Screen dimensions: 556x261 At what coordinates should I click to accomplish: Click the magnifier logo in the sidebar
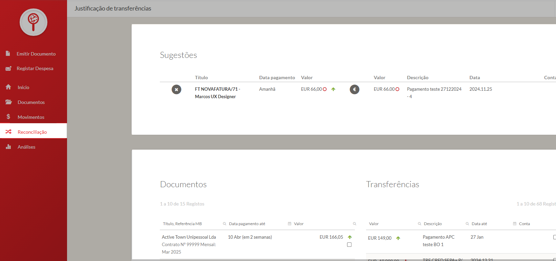[x=33, y=22]
